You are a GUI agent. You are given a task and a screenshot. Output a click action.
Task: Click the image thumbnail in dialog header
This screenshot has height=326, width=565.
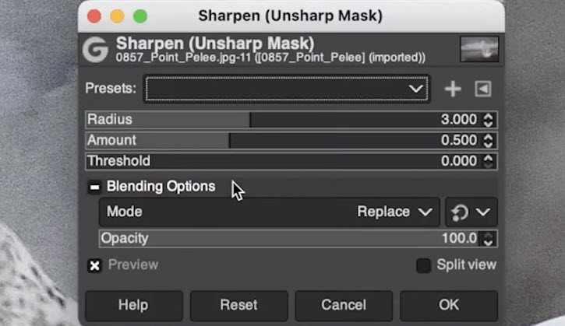coord(479,48)
